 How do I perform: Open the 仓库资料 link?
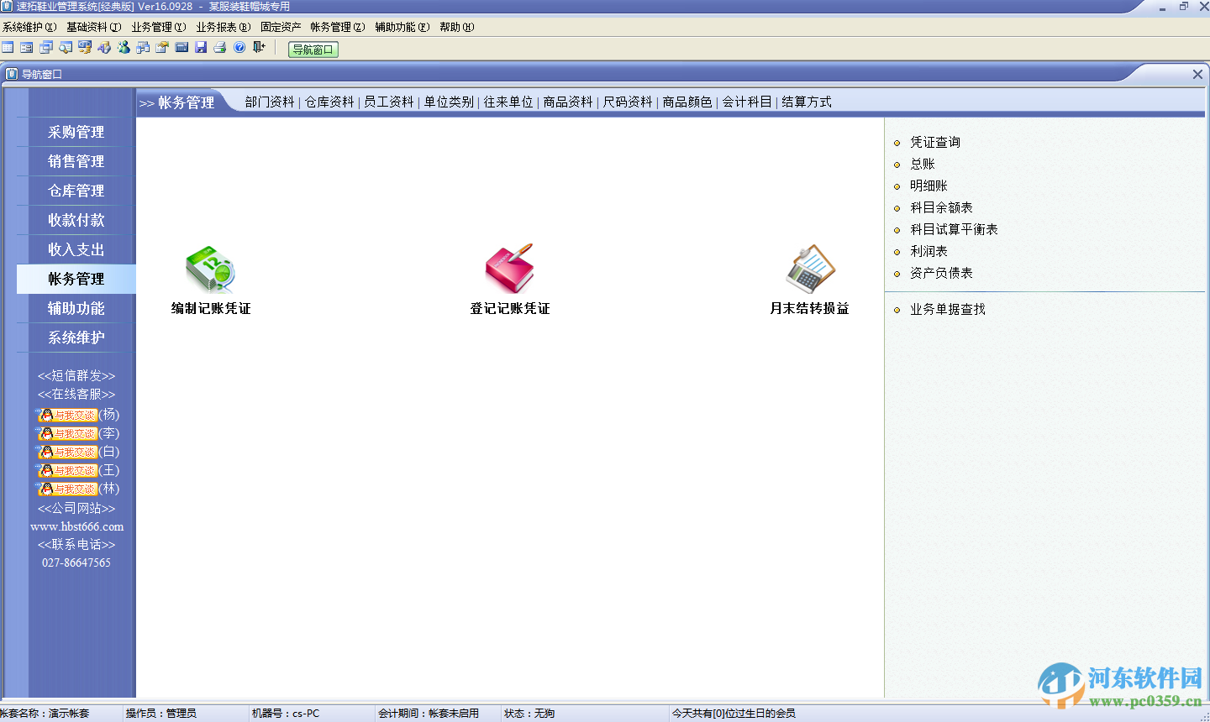(x=329, y=102)
